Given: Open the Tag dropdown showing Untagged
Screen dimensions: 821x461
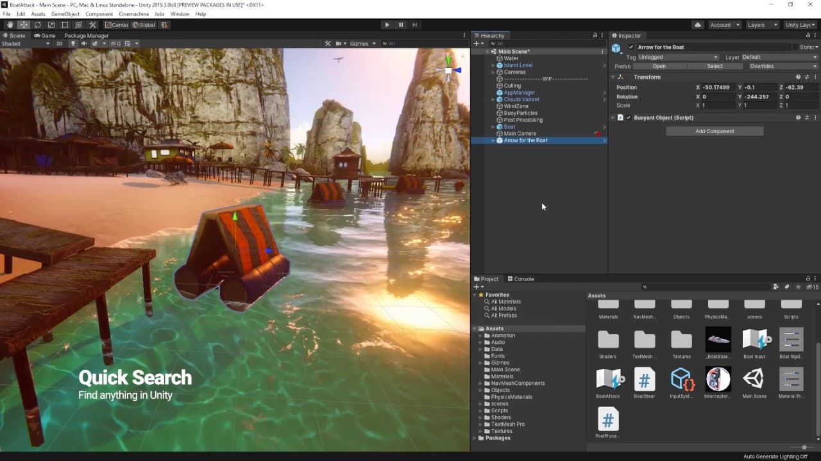Looking at the screenshot, I should pyautogui.click(x=678, y=57).
